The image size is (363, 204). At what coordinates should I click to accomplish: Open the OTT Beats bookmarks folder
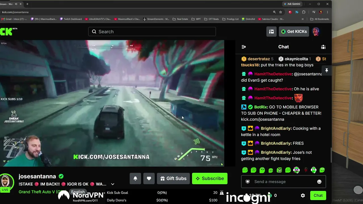[211, 19]
